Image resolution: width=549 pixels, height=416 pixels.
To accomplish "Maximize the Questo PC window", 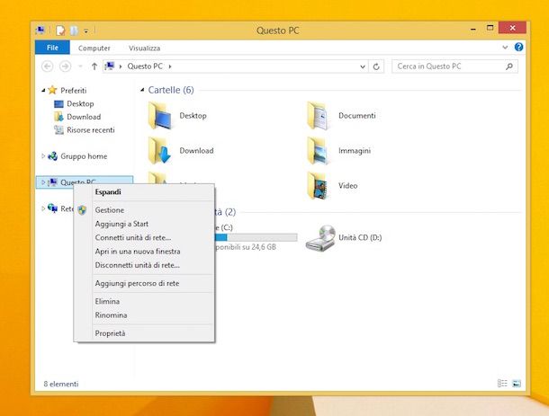I will [x=490, y=28].
